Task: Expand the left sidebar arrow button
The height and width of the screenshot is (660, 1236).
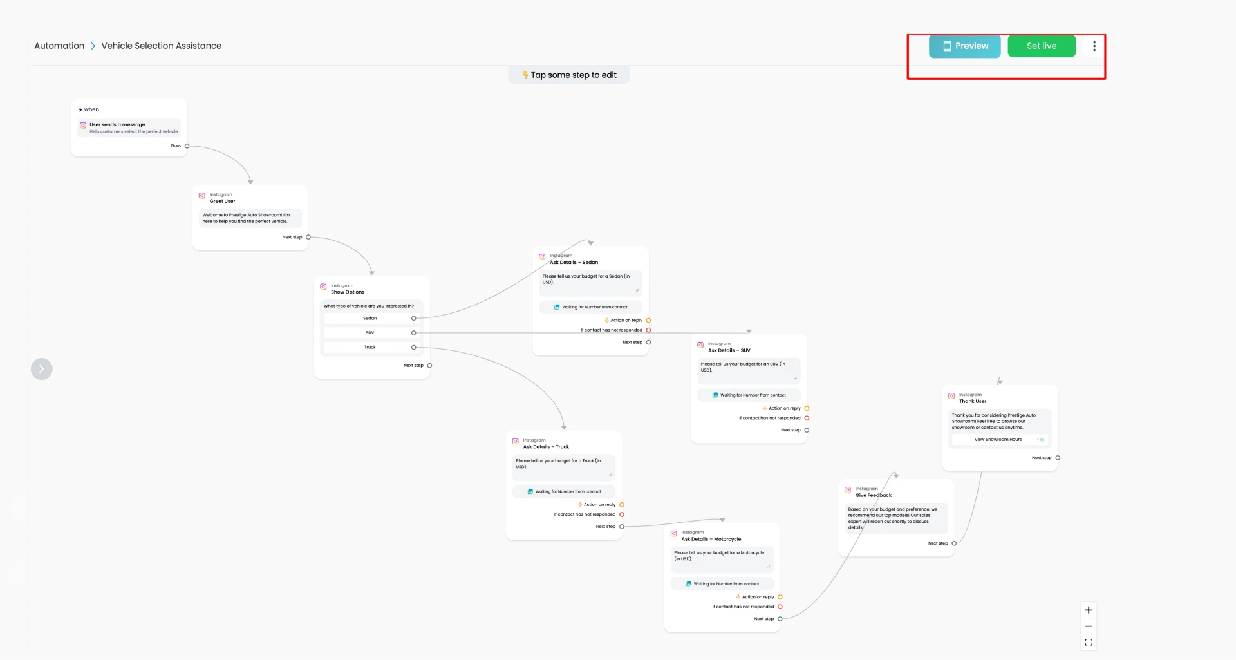Action: point(42,369)
